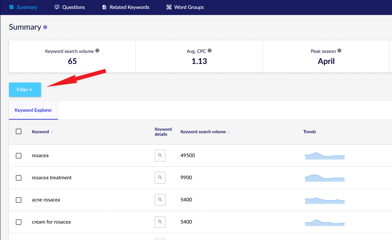Open the Filter + options

click(x=25, y=90)
